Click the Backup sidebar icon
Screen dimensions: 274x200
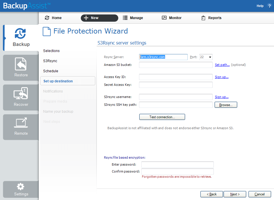[20, 33]
